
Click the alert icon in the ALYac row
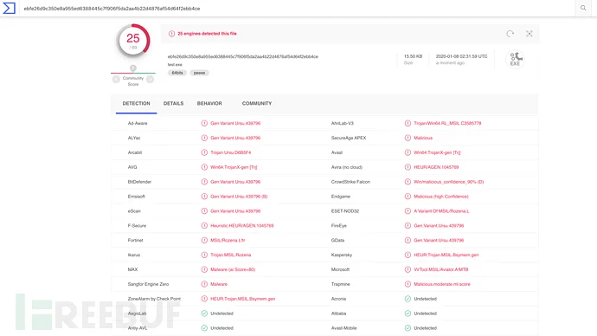pyautogui.click(x=204, y=138)
